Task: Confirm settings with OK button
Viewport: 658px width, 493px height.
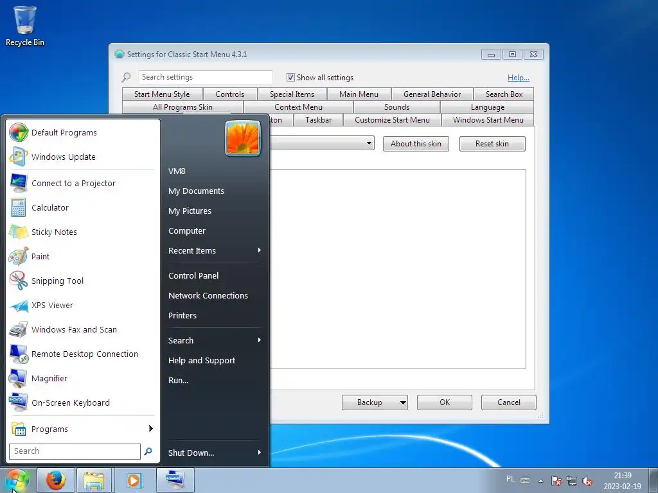Action: click(445, 402)
